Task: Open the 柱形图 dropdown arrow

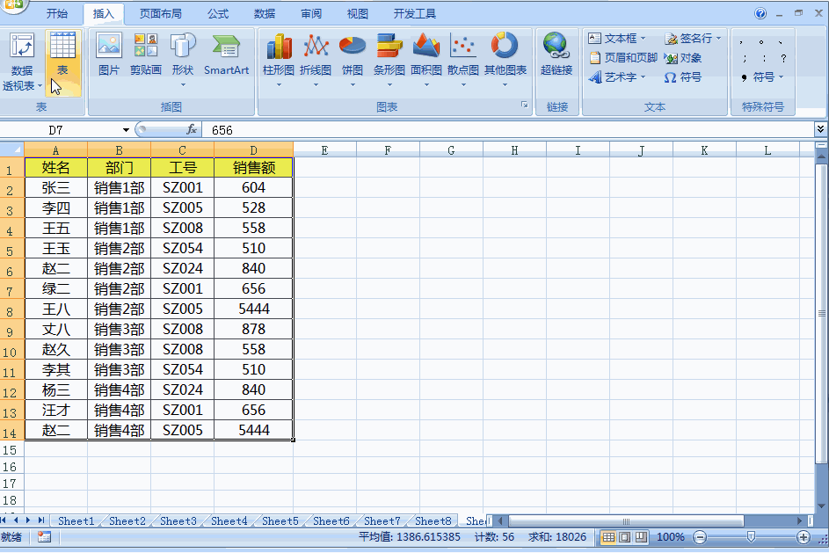Action: (x=279, y=84)
